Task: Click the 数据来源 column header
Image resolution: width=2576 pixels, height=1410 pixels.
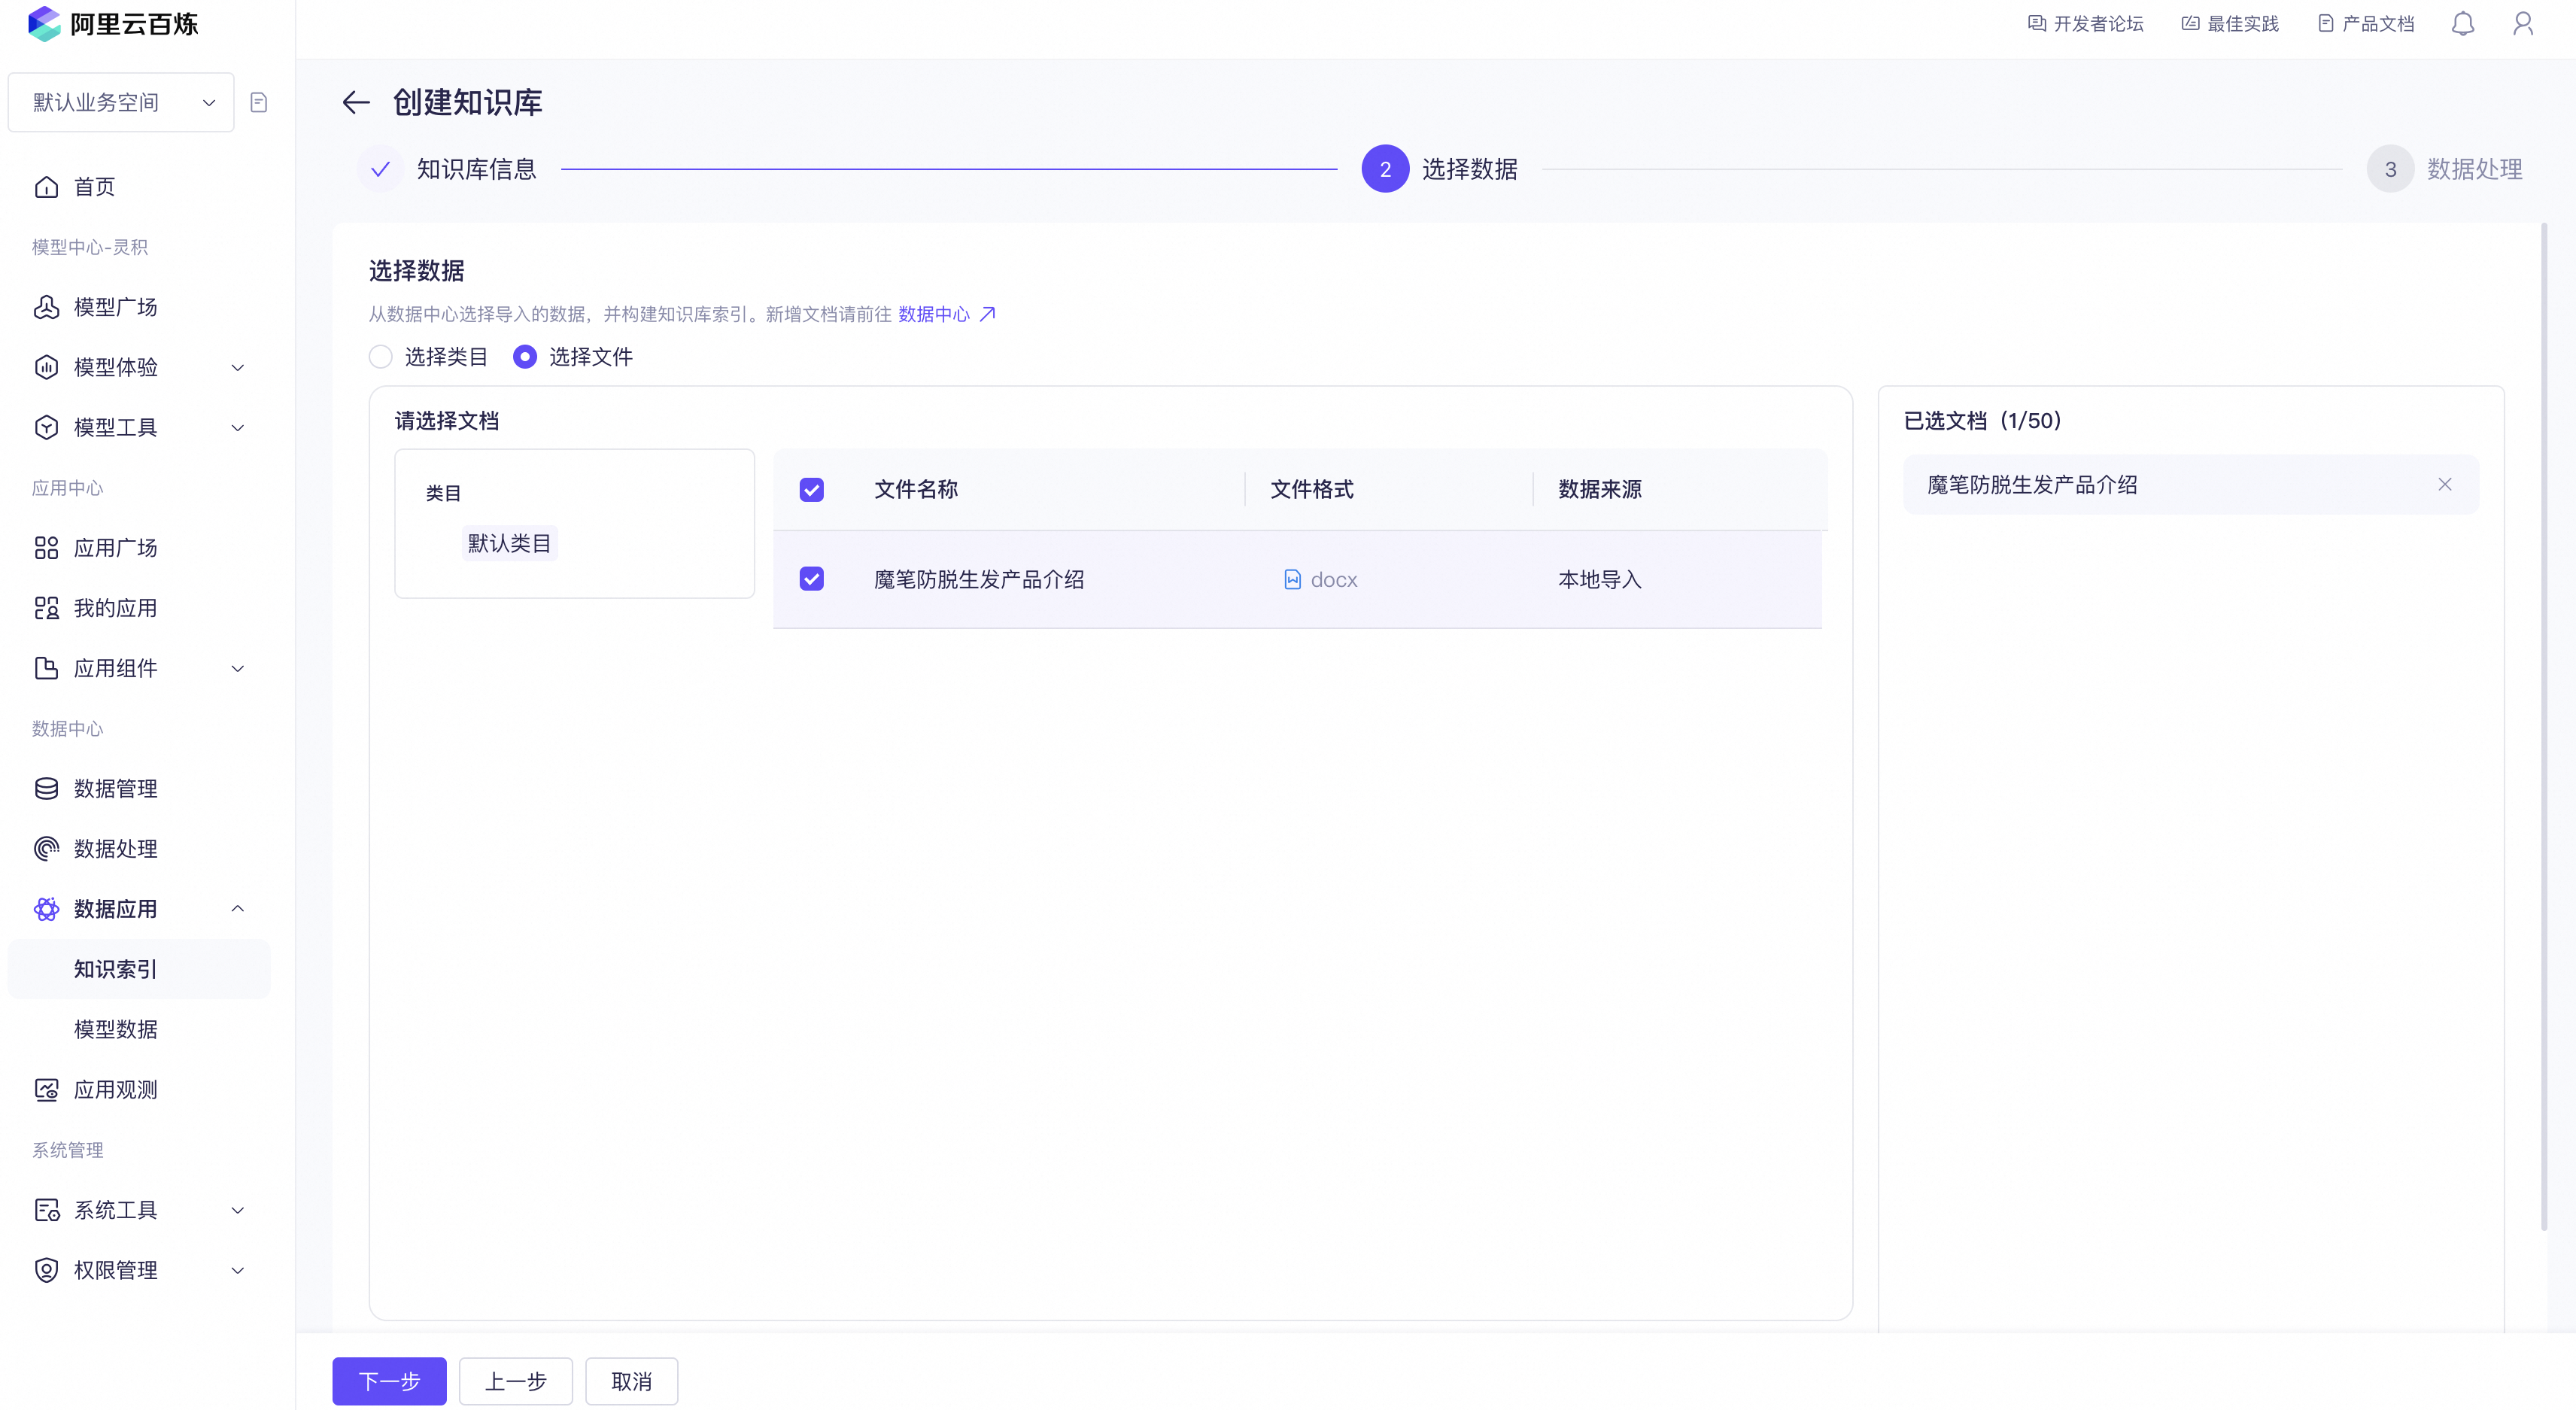Action: tap(1600, 489)
